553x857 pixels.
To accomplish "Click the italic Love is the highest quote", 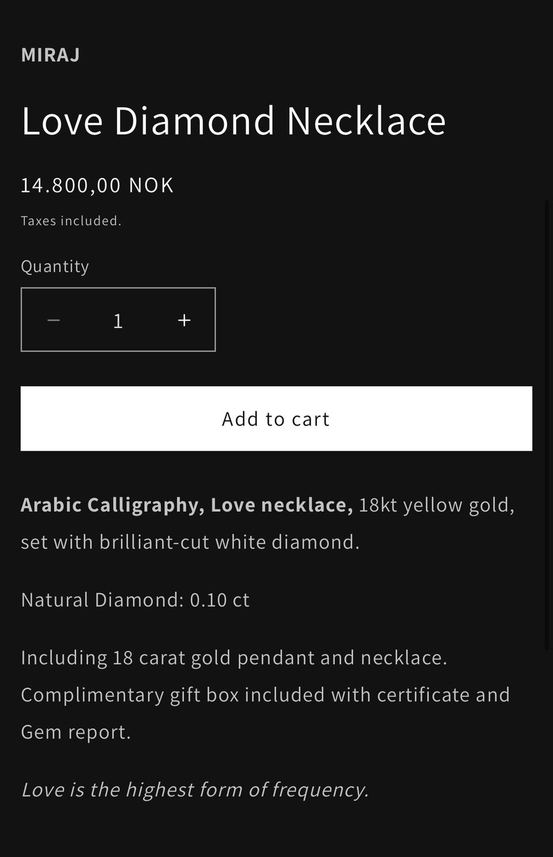I will coord(195,790).
